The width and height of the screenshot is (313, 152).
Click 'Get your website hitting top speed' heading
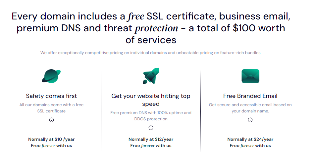[x=151, y=100]
